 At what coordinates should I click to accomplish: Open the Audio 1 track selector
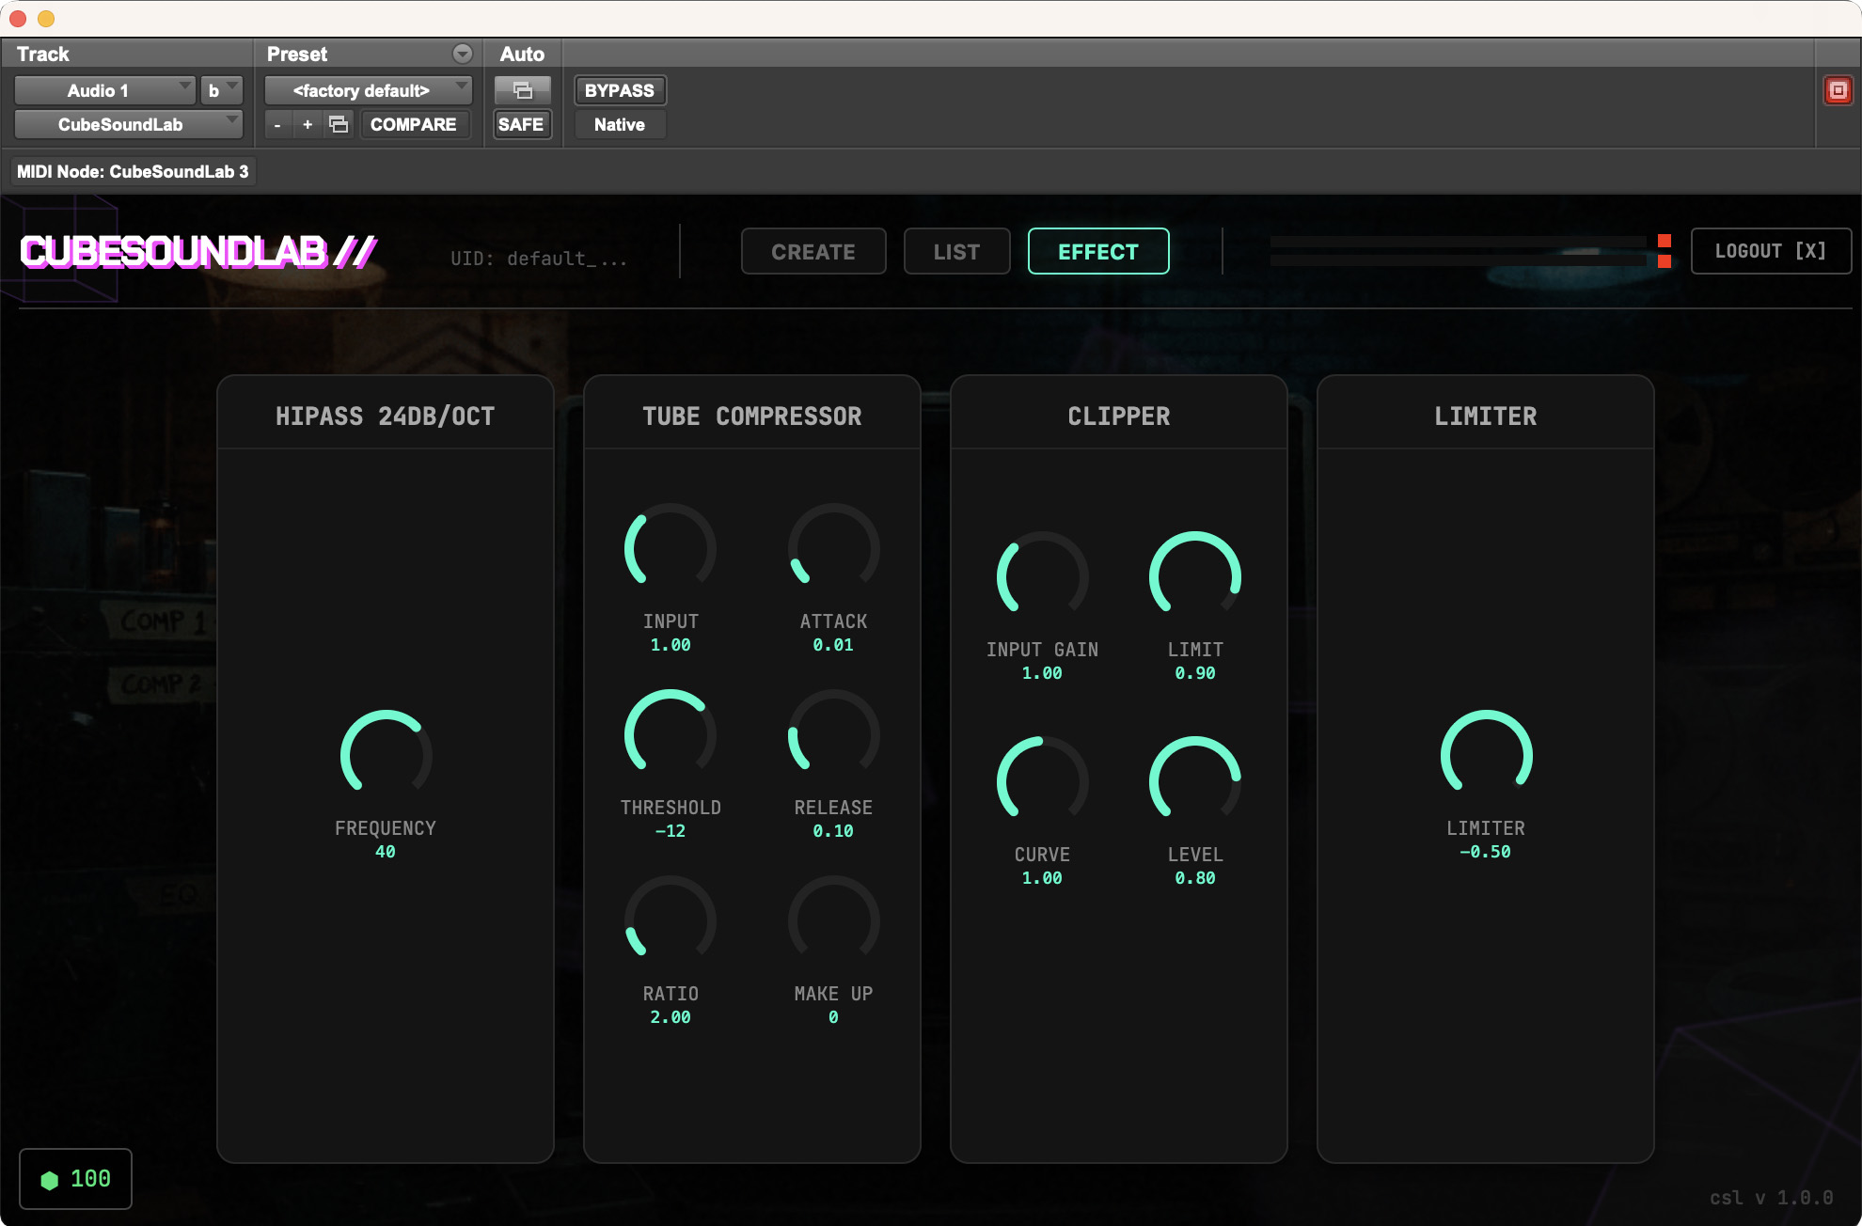[x=103, y=90]
